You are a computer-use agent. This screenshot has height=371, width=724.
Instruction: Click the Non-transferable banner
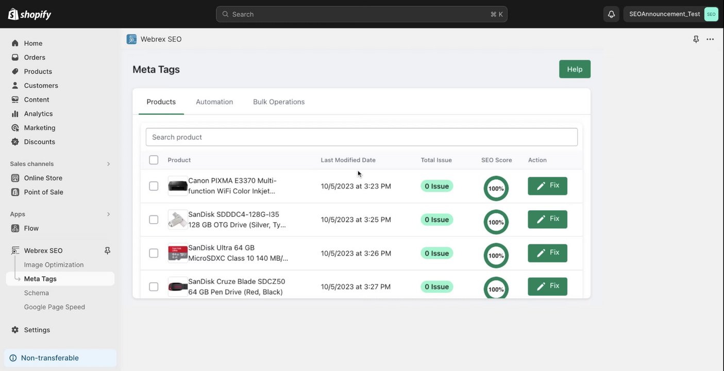pyautogui.click(x=60, y=358)
